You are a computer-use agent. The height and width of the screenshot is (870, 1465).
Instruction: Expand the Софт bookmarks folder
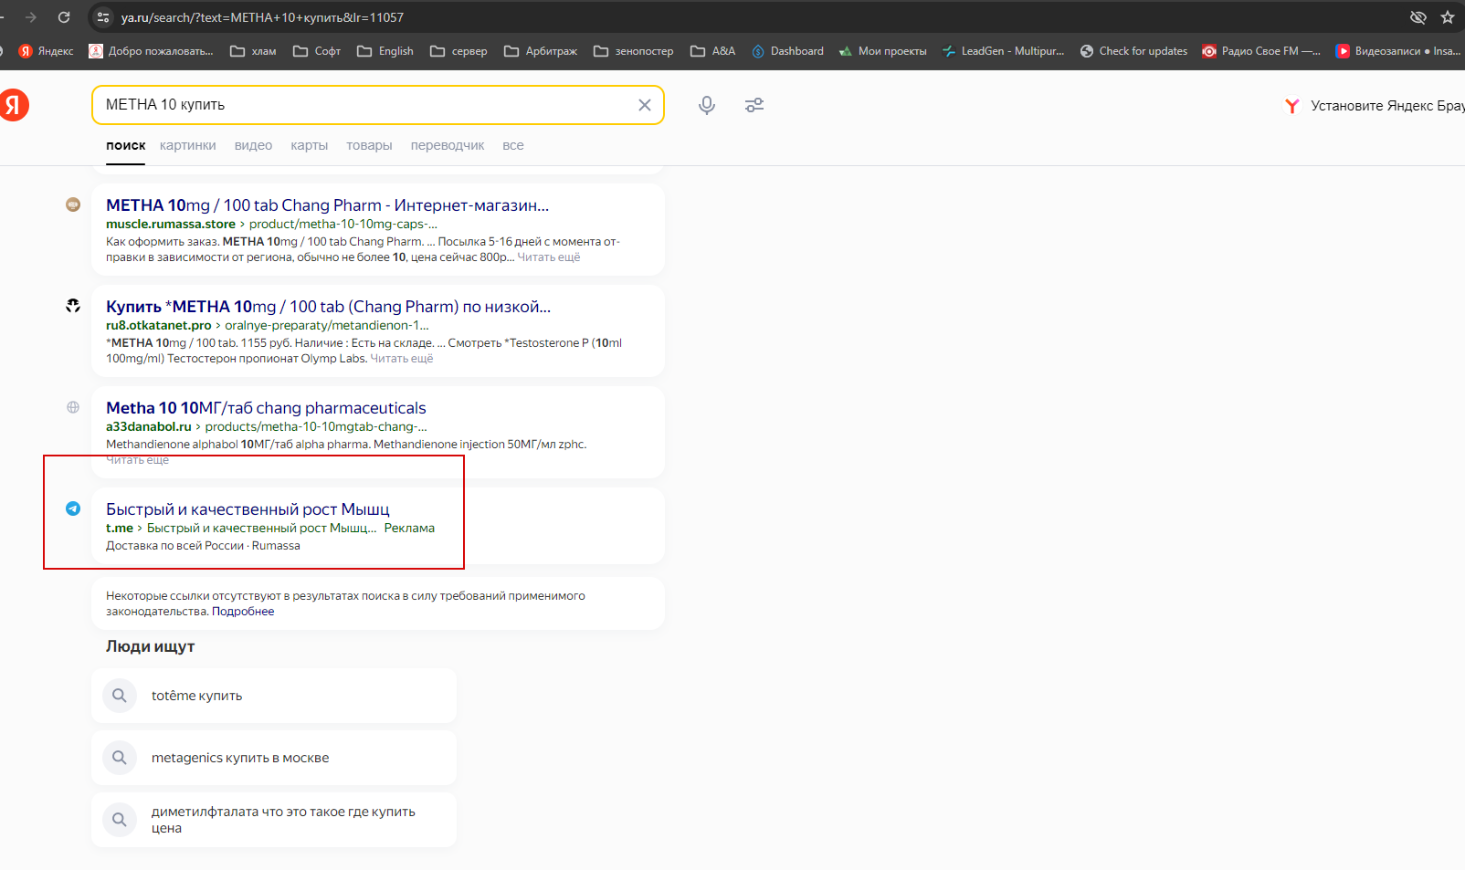pyautogui.click(x=316, y=51)
